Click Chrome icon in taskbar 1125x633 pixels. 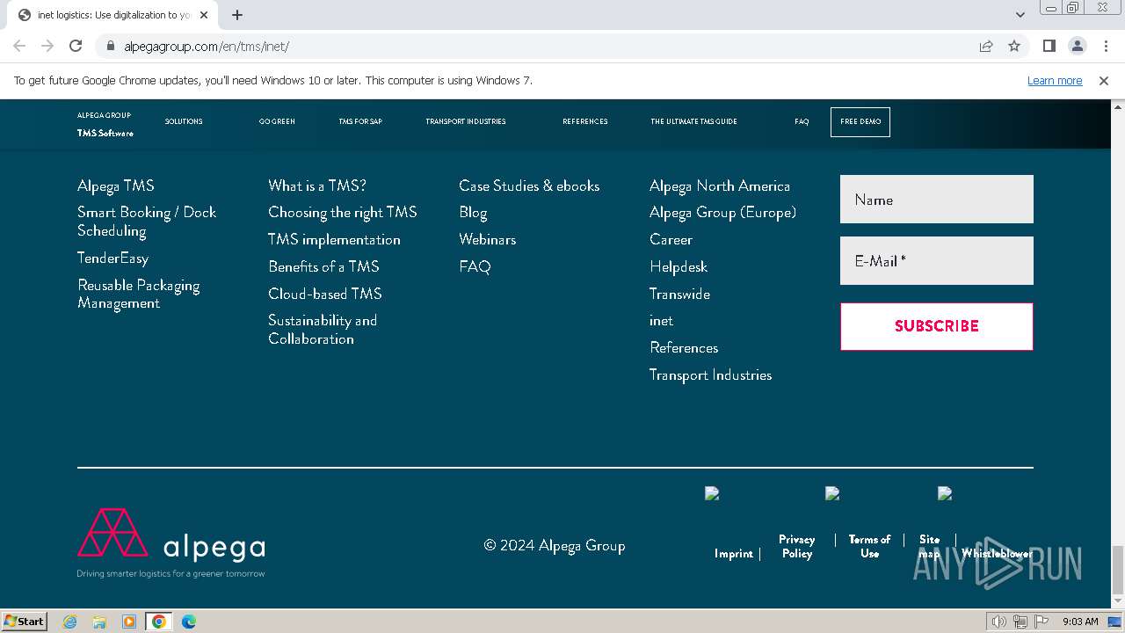click(159, 622)
